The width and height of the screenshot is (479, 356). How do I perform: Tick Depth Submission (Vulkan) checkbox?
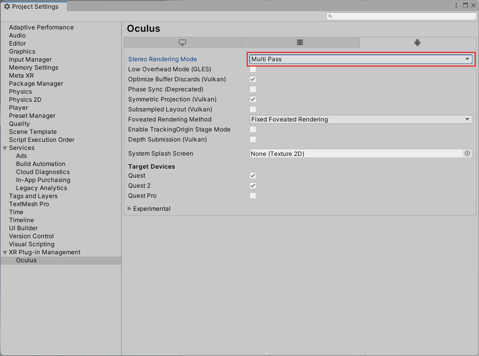[x=253, y=140]
